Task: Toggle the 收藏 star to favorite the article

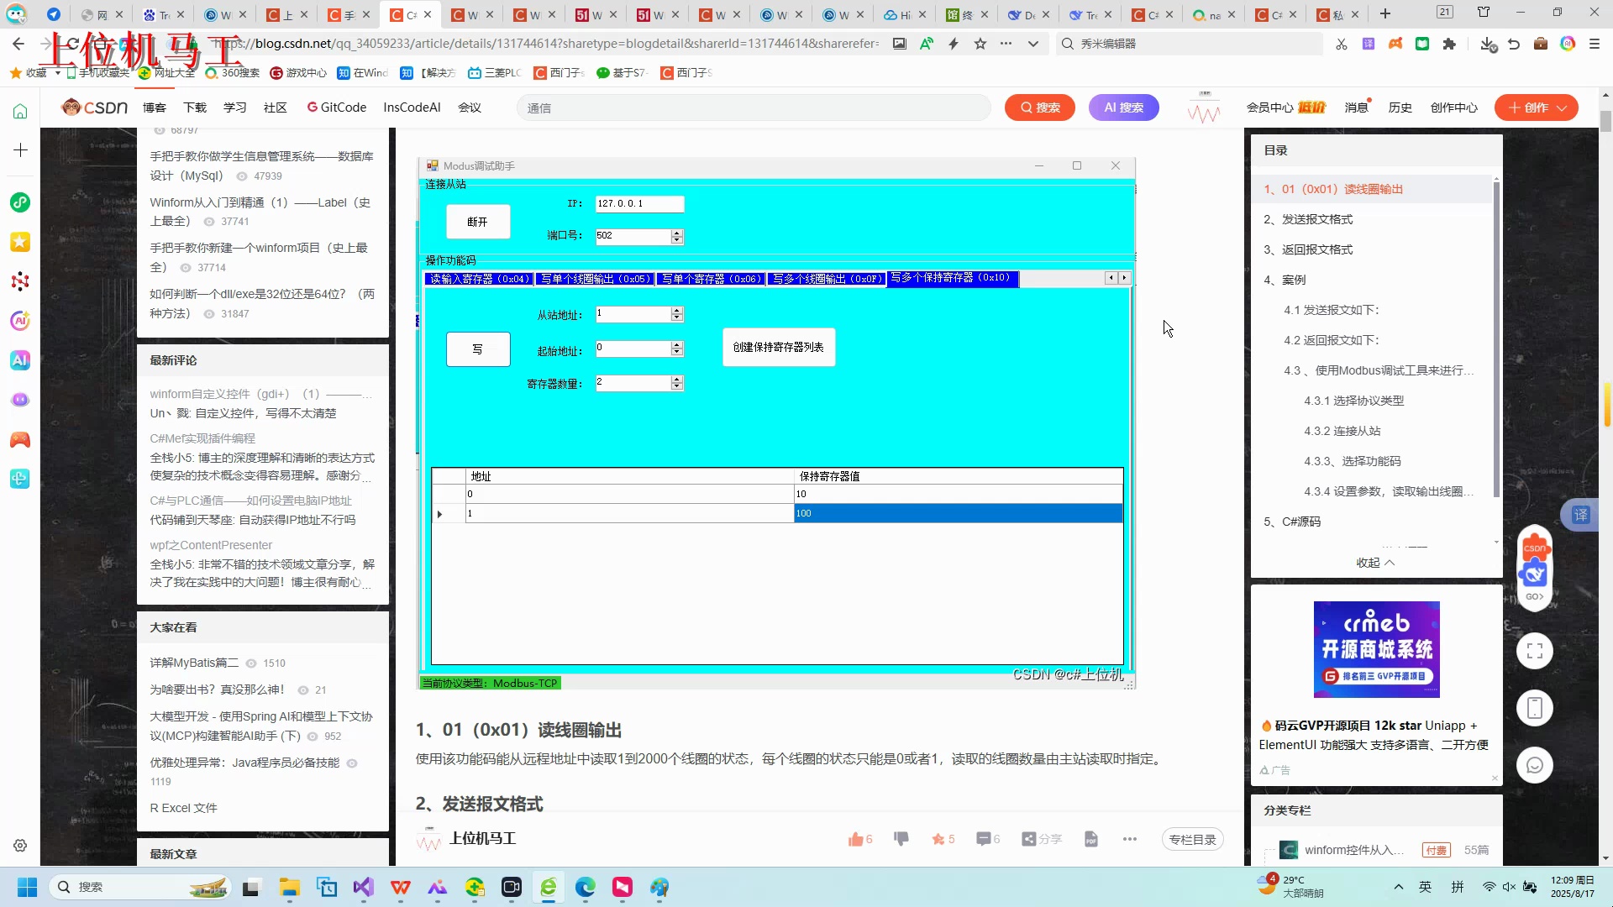Action: click(938, 839)
